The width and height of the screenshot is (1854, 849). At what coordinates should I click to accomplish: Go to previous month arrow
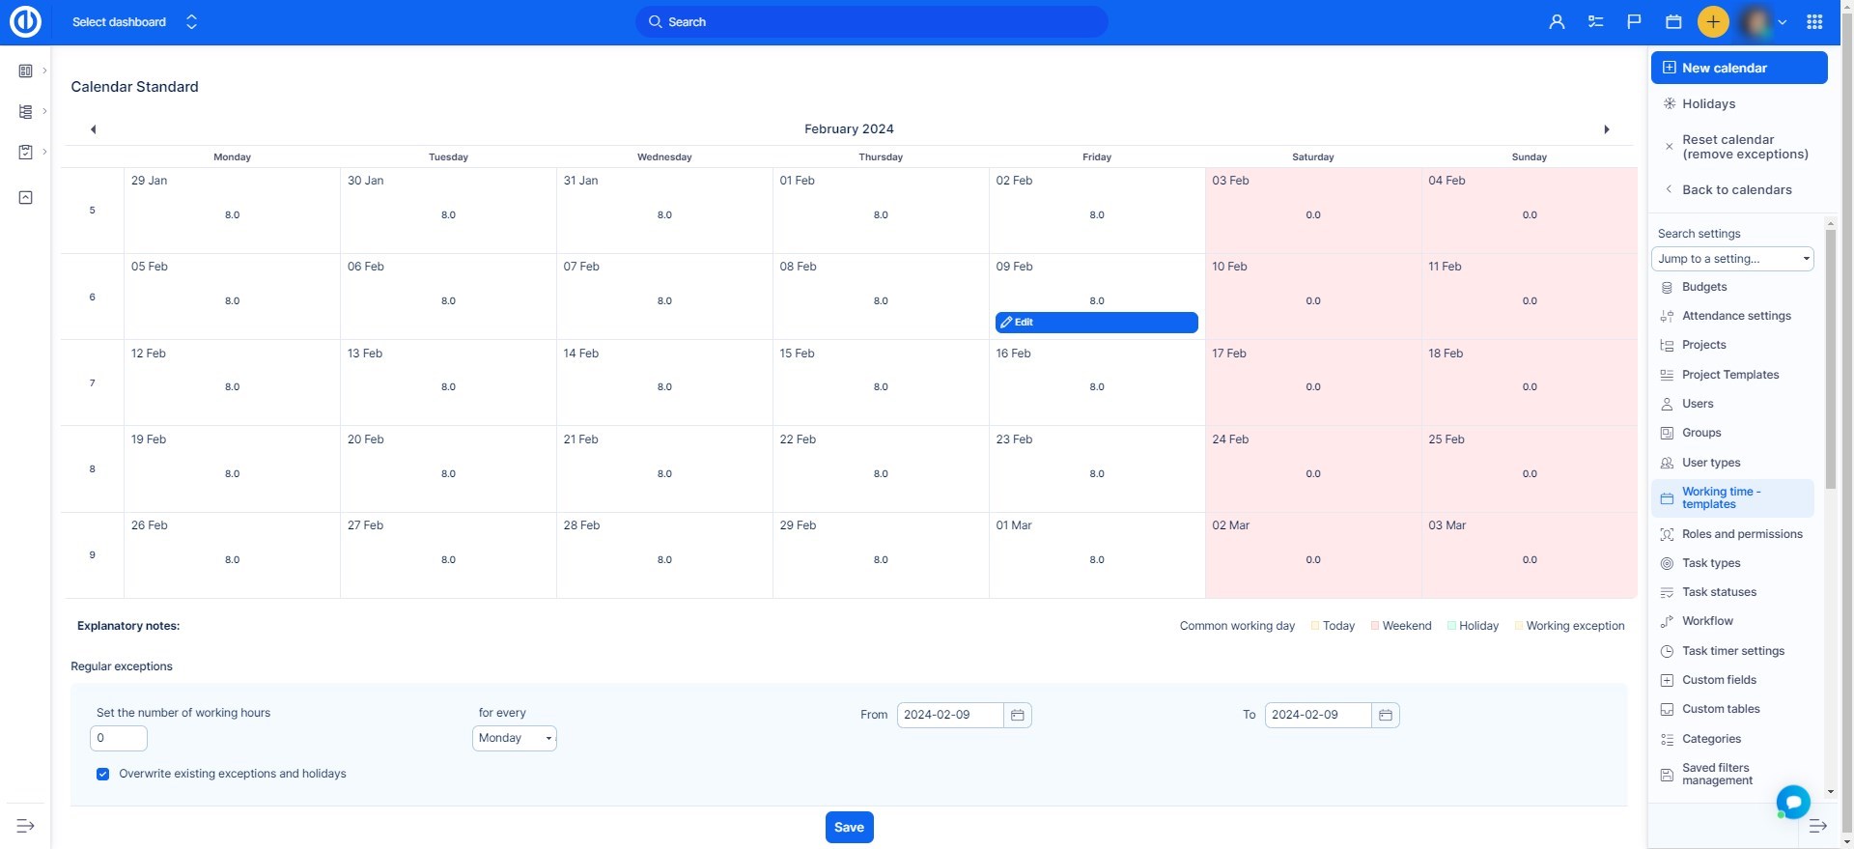93,129
